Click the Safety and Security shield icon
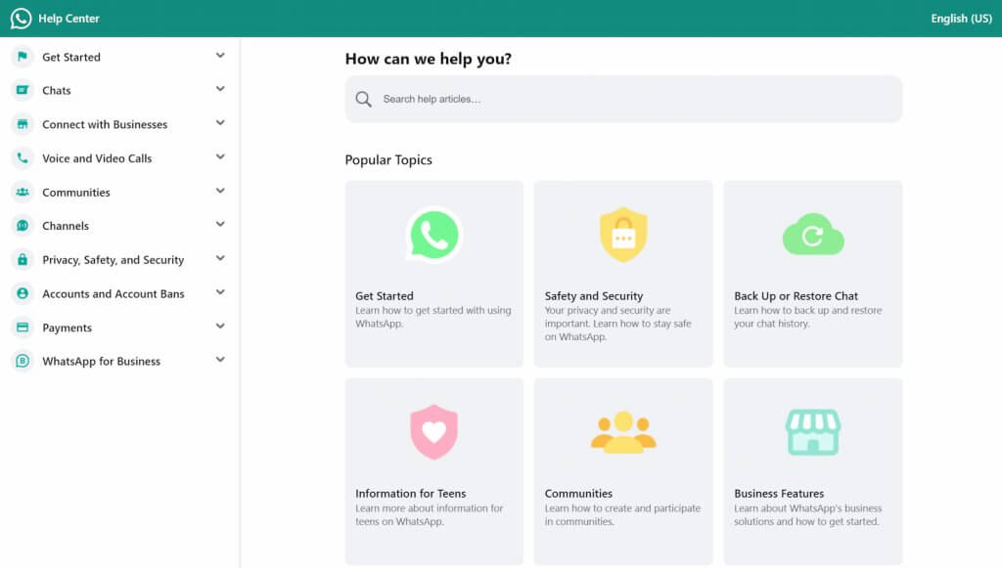 coord(623,233)
